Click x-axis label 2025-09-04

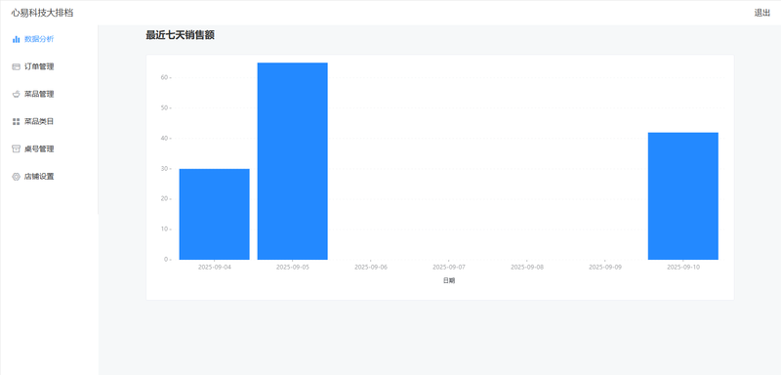click(x=215, y=268)
